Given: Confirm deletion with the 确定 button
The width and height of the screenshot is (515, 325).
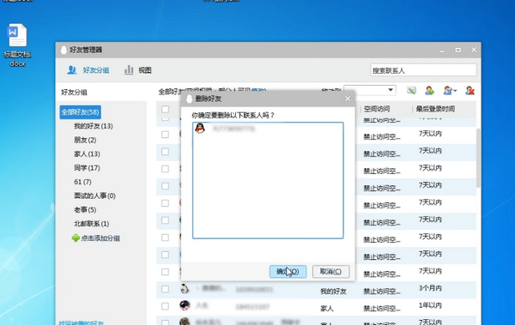Looking at the screenshot, I should pyautogui.click(x=288, y=272).
